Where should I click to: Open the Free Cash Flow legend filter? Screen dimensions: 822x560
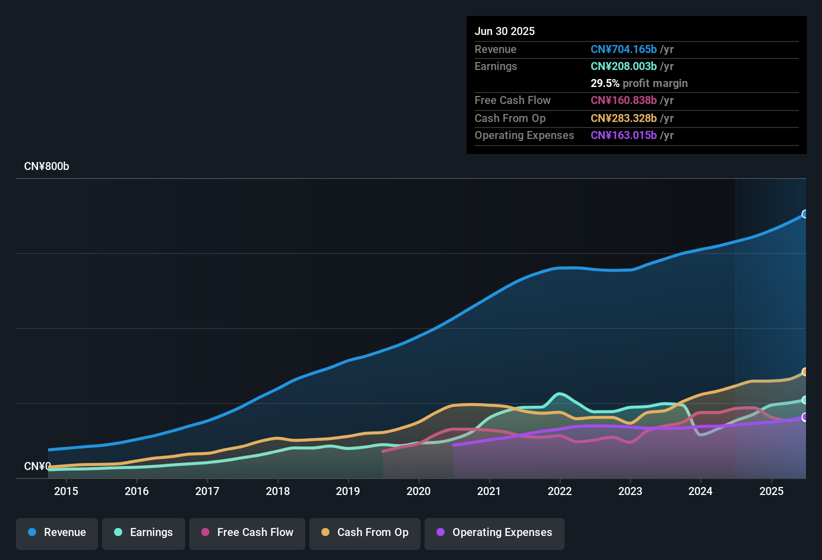(x=247, y=532)
